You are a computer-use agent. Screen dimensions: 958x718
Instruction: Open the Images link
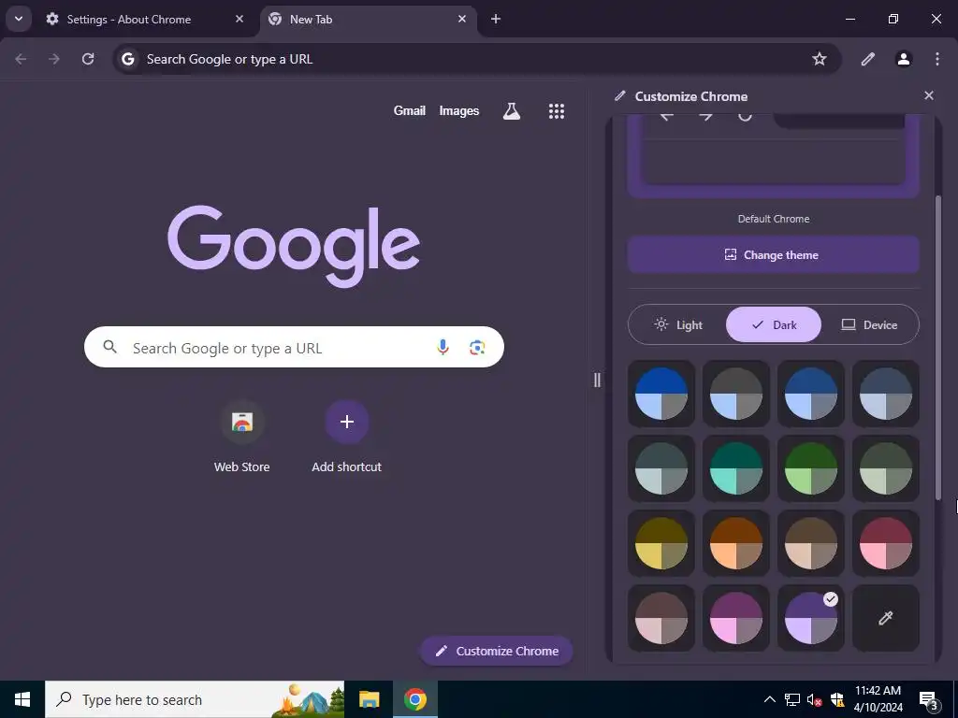[x=458, y=111]
